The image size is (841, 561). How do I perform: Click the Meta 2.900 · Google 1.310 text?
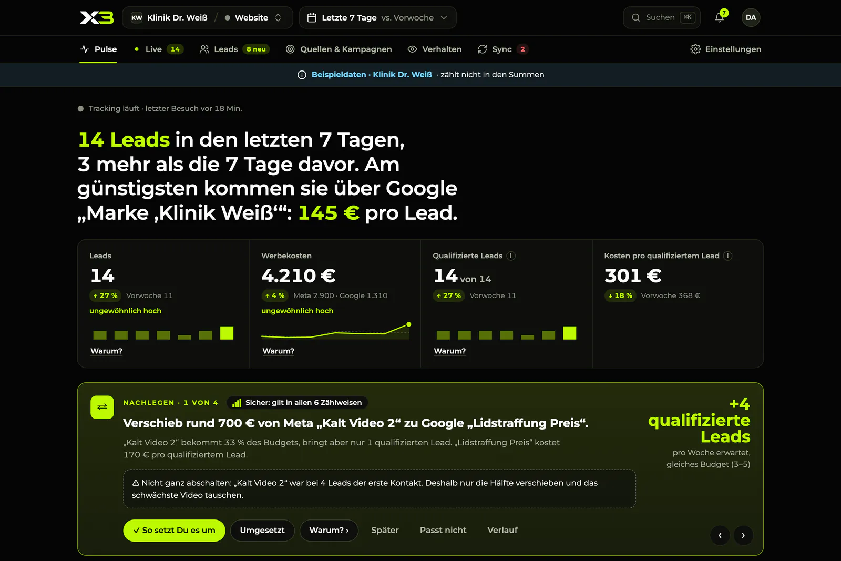click(340, 295)
